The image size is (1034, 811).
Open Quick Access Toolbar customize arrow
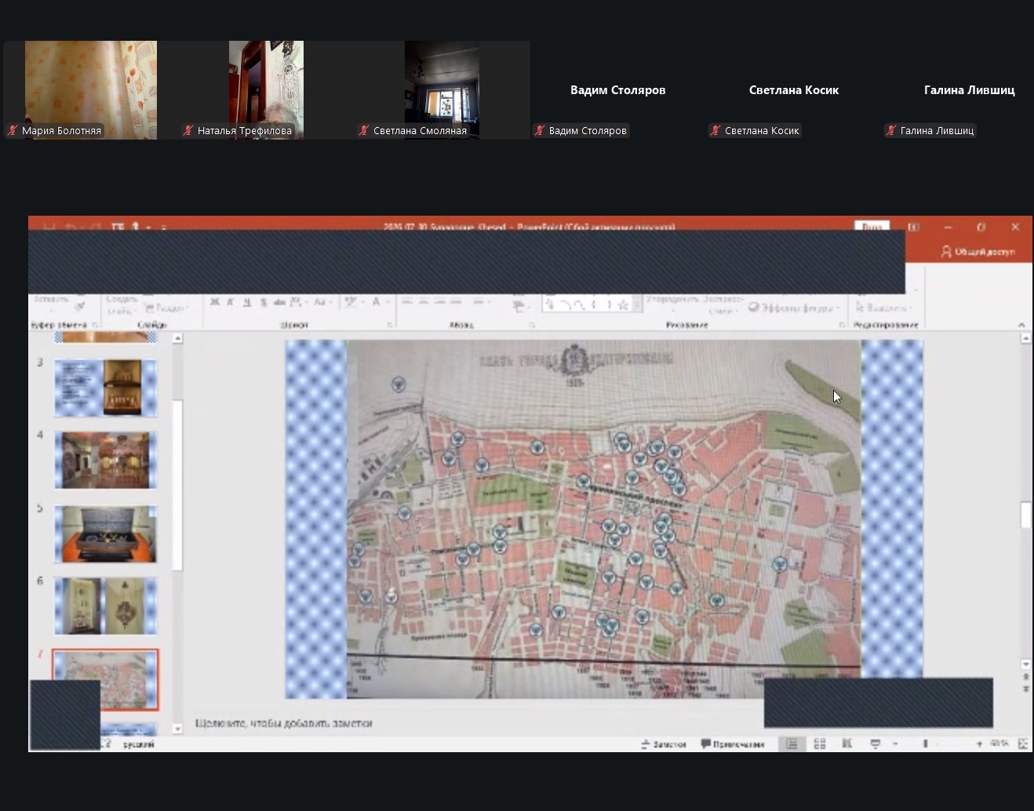click(x=164, y=227)
